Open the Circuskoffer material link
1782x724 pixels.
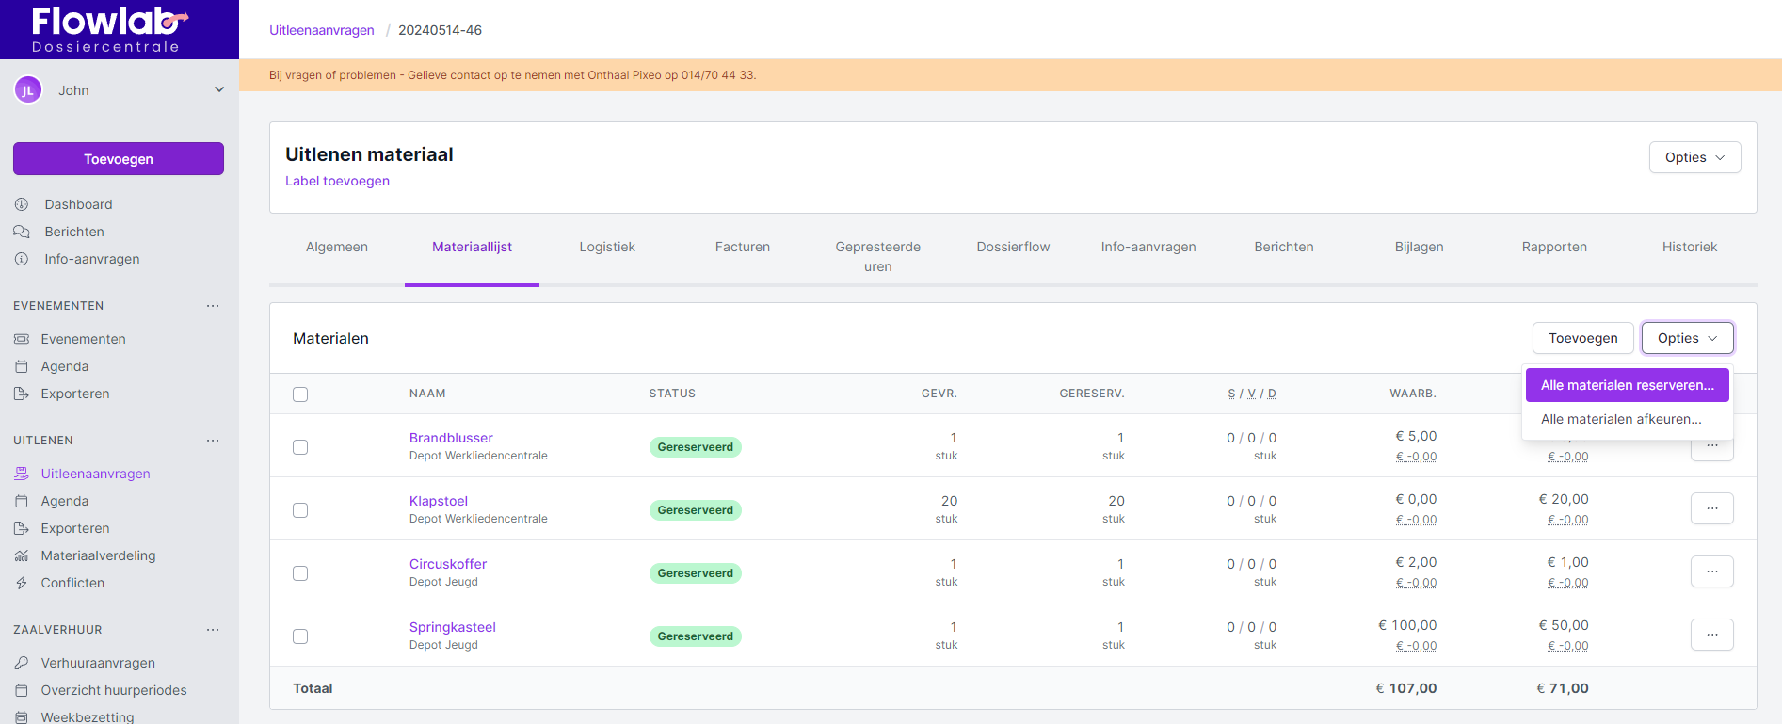coord(448,564)
